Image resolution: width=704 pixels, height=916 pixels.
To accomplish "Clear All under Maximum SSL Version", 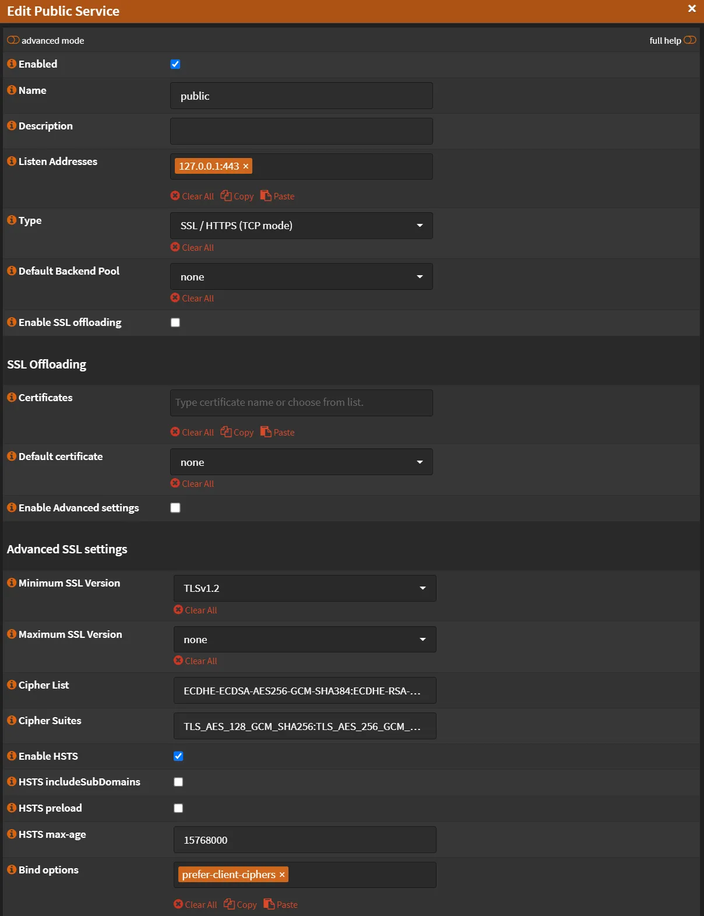I will click(x=195, y=661).
